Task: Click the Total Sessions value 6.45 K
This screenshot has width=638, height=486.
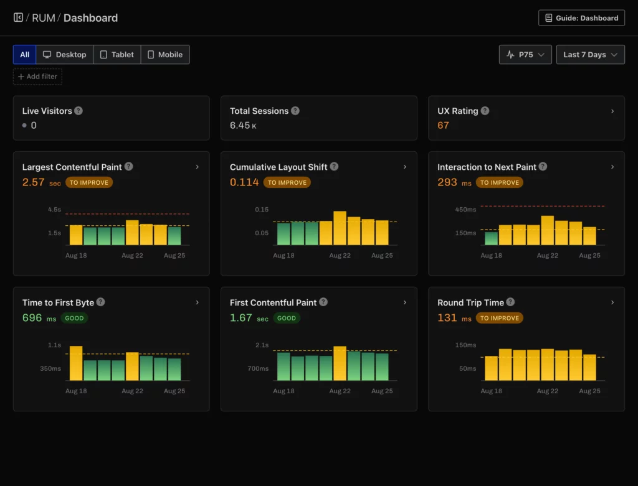Action: click(x=244, y=125)
